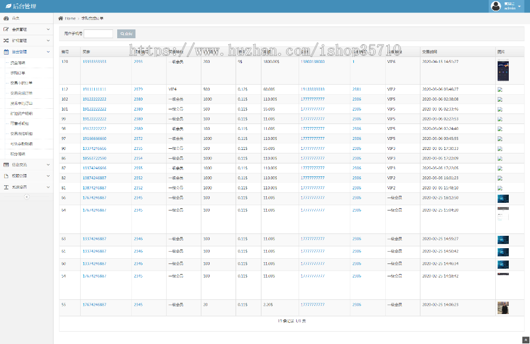Focus the user phone number input field

pos(98,34)
